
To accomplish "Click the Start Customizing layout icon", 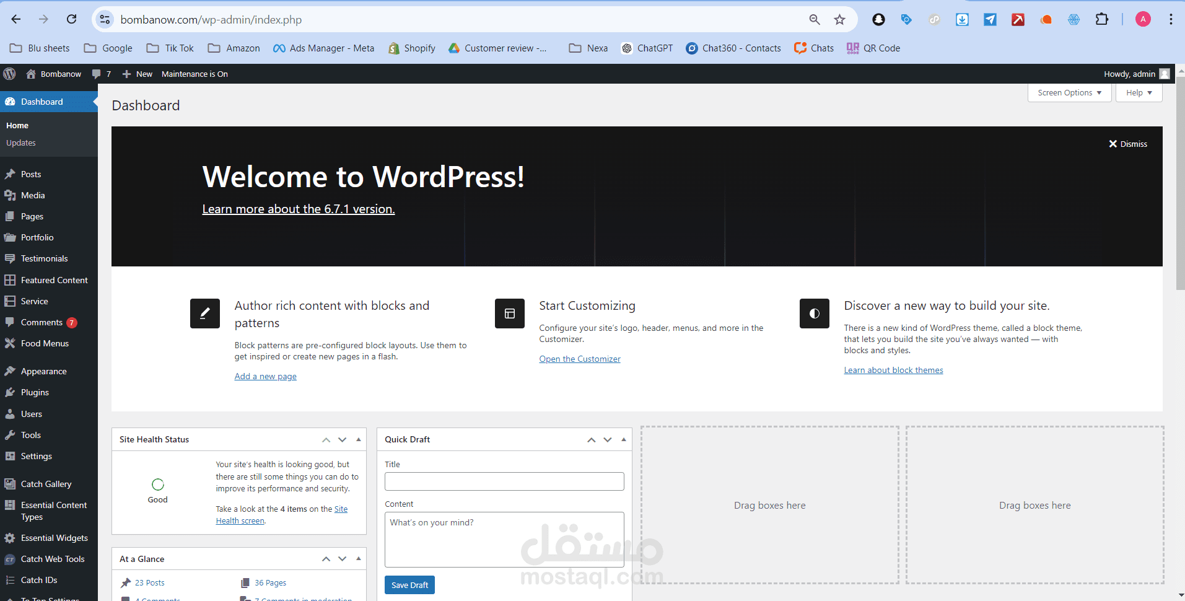I will pyautogui.click(x=510, y=314).
